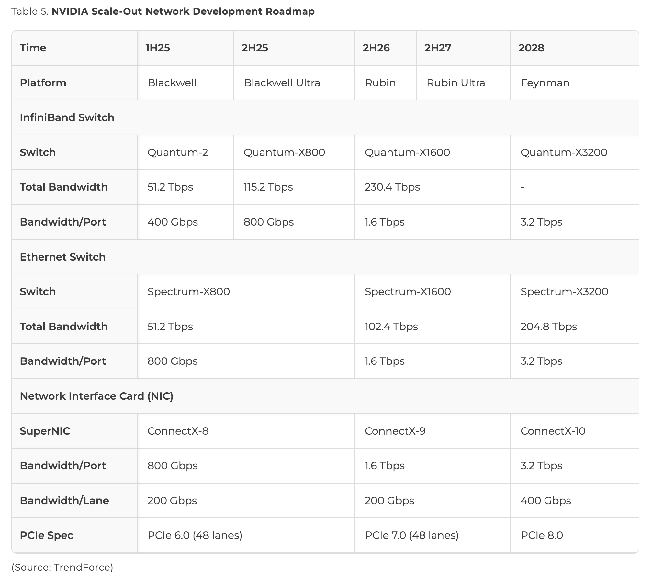Click the Blackwell Ultra platform cell

(x=282, y=83)
